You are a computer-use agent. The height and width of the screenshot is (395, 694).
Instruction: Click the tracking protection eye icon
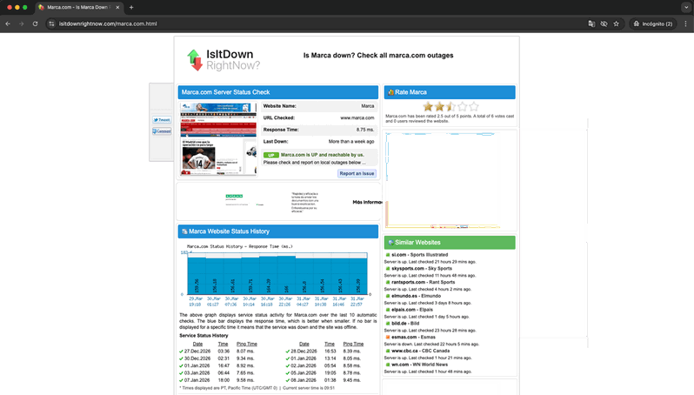click(604, 23)
